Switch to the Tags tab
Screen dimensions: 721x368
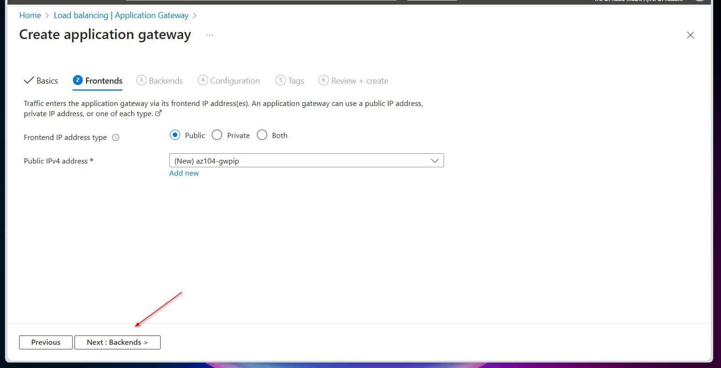point(290,80)
